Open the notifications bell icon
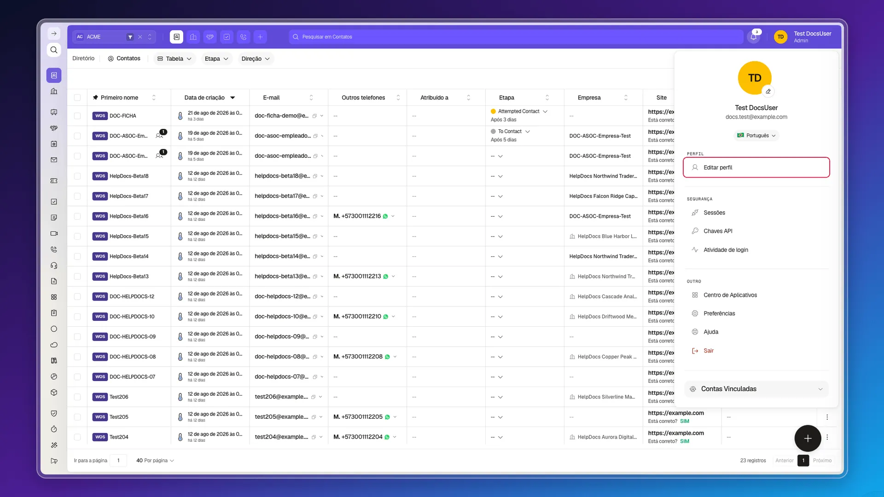884x497 pixels. pyautogui.click(x=754, y=37)
